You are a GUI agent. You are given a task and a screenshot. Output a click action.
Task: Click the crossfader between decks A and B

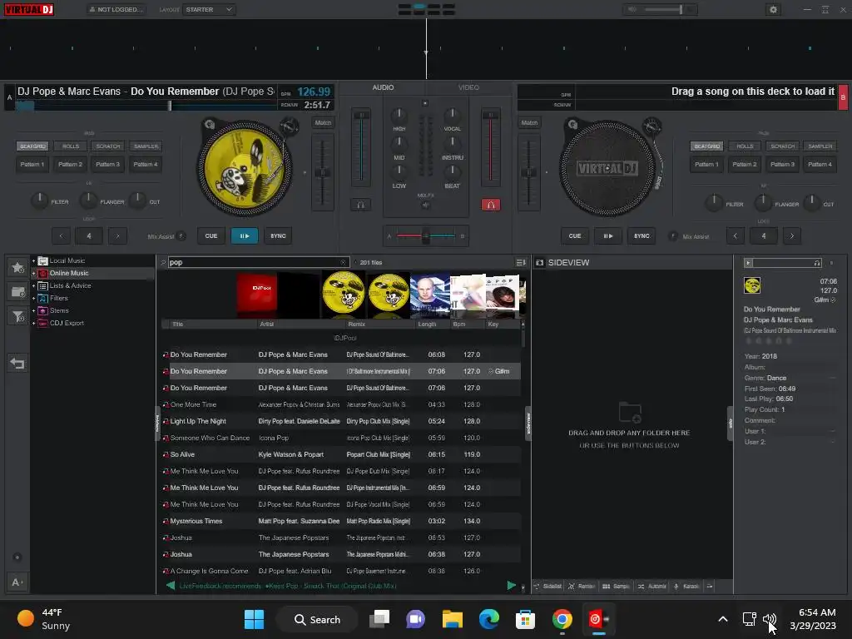point(425,235)
